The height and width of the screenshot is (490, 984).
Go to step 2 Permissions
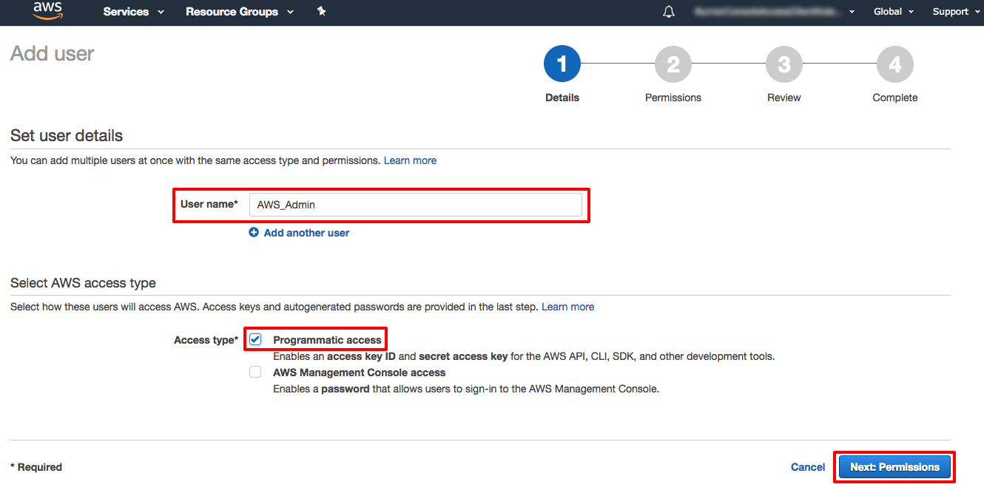pos(673,65)
